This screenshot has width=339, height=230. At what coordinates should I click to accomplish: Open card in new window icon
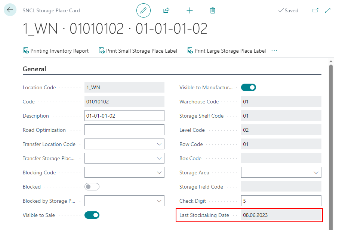pos(315,10)
